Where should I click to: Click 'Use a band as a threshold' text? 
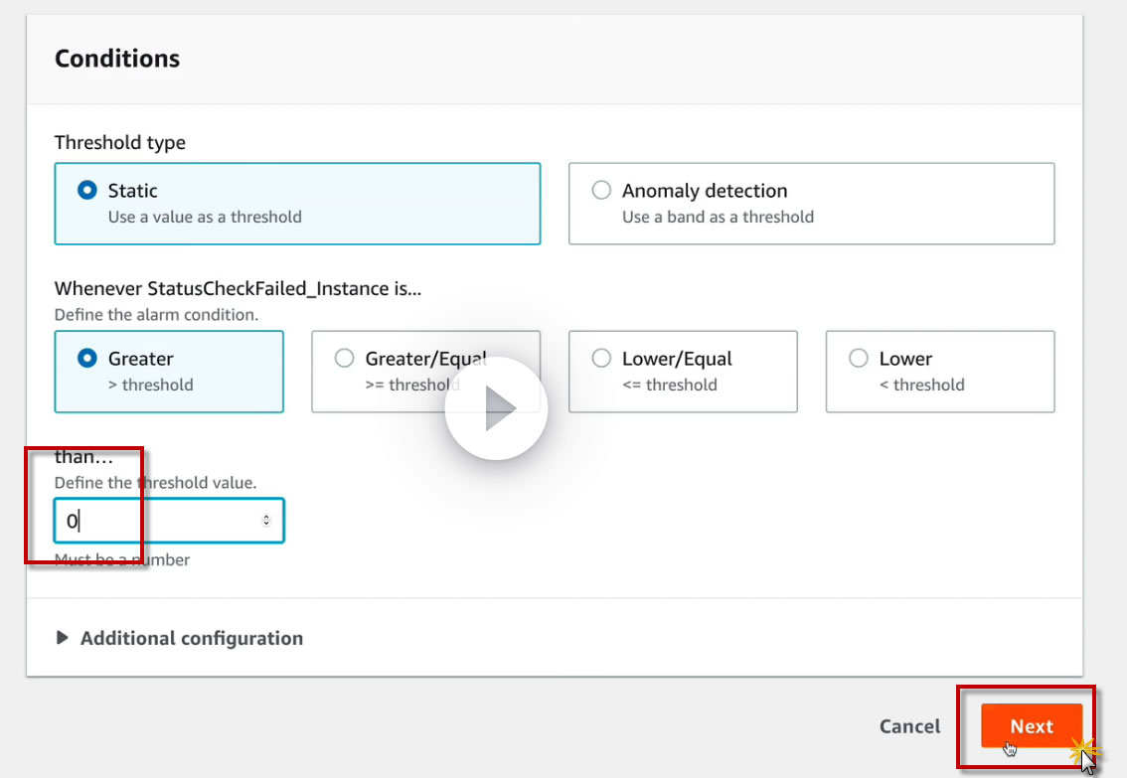(718, 217)
